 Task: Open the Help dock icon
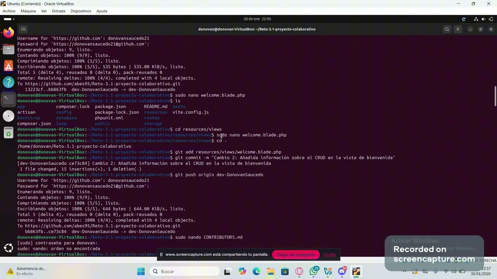pos(9,82)
